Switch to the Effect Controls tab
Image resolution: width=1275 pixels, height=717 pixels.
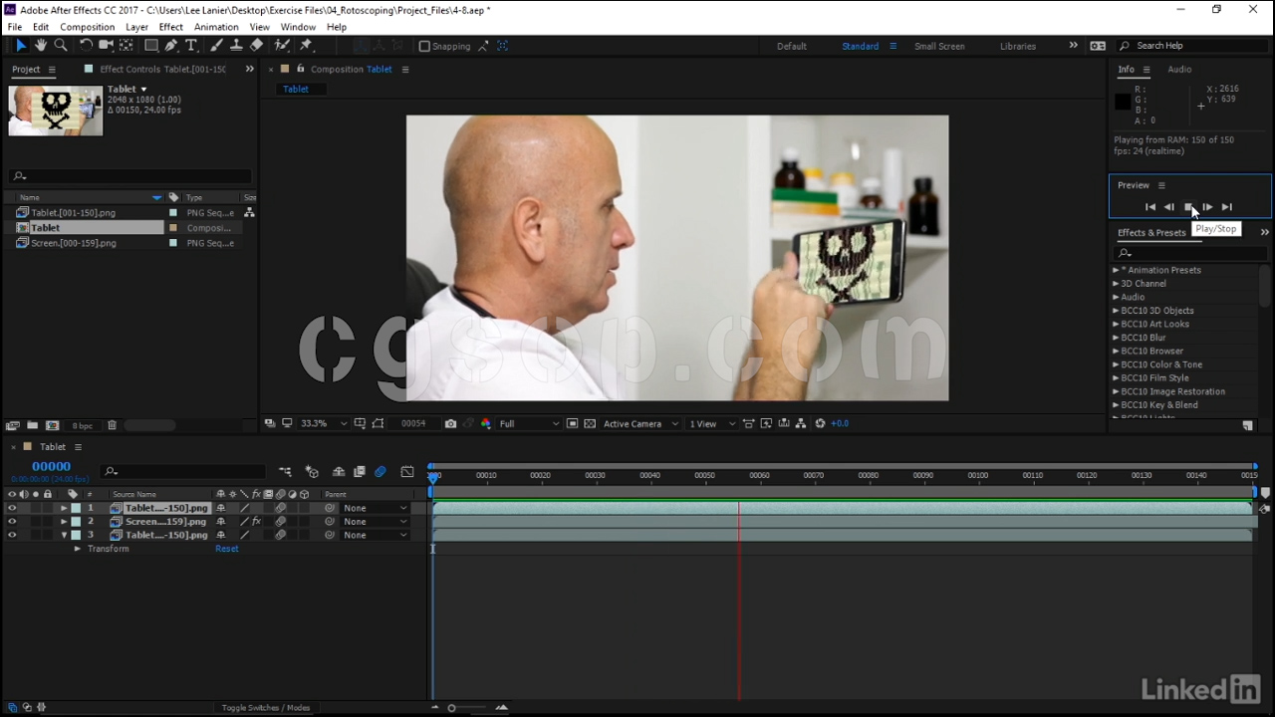[x=162, y=69]
